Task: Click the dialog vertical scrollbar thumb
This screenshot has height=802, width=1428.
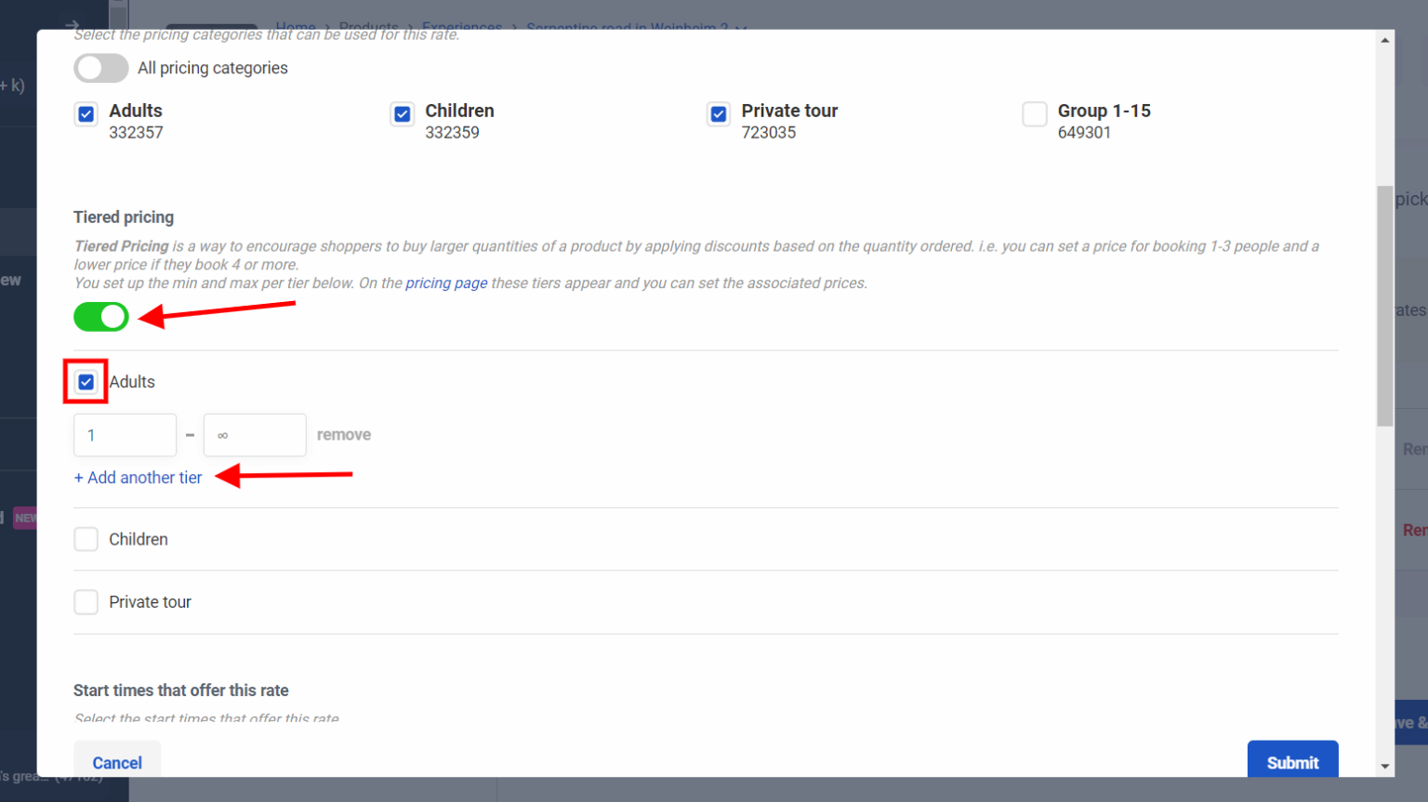Action: pos(1385,306)
